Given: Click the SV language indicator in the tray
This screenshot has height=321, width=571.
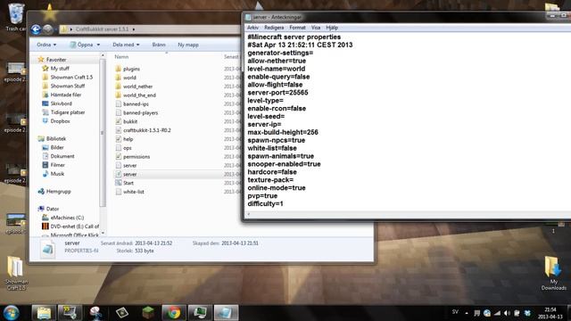Looking at the screenshot, I should [x=455, y=312].
